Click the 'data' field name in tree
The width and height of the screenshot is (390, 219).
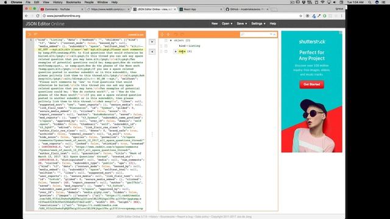pyautogui.click(x=182, y=51)
